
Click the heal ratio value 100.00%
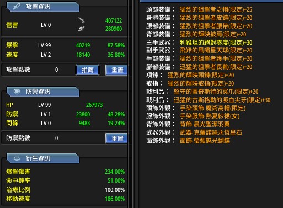(115, 190)
